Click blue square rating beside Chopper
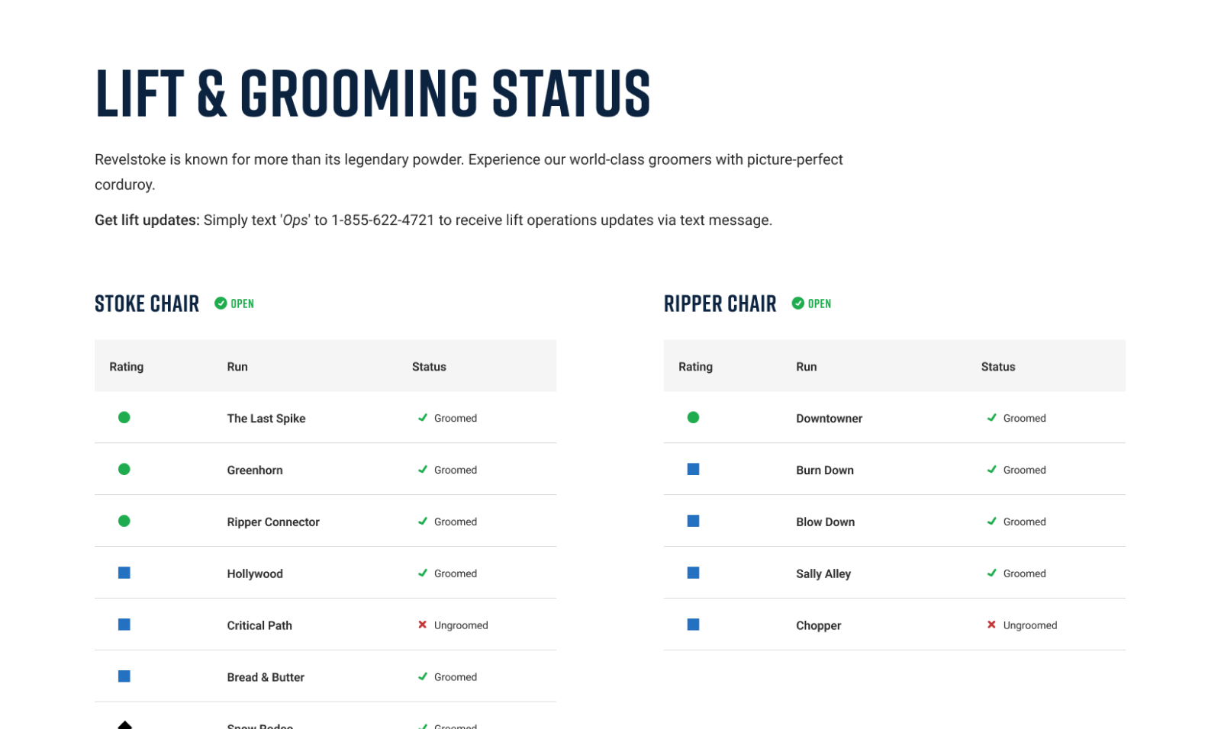This screenshot has width=1221, height=729. (x=693, y=625)
